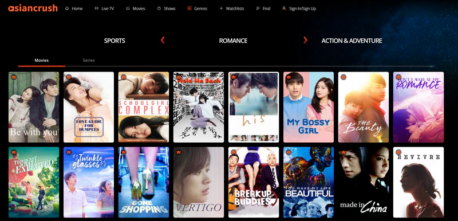Click the Watchlists plus icon
Viewport: 458px width, 221px height.
click(221, 9)
